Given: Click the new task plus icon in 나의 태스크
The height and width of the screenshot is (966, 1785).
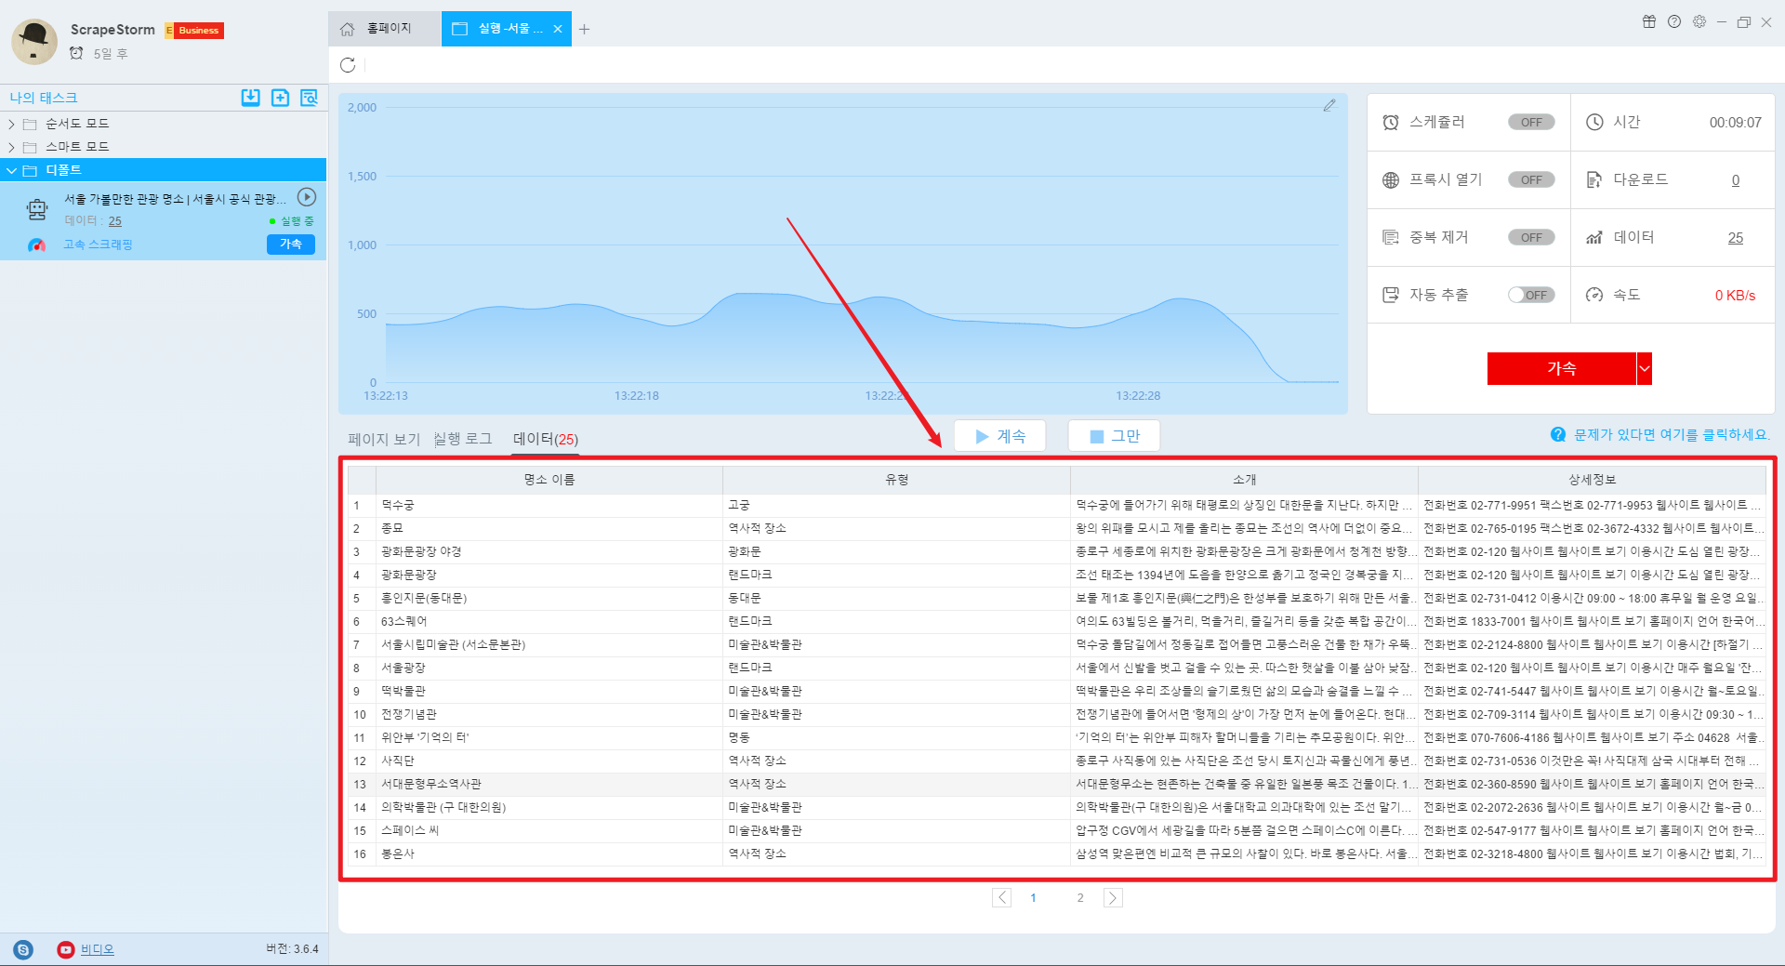Looking at the screenshot, I should tap(280, 98).
